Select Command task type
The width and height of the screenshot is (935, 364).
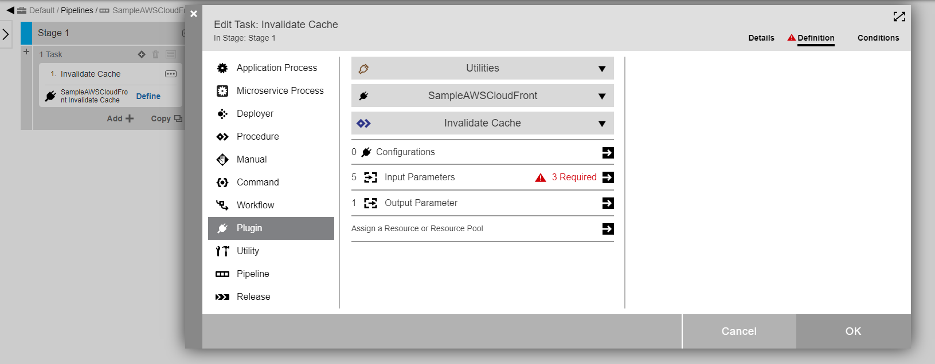click(271, 183)
